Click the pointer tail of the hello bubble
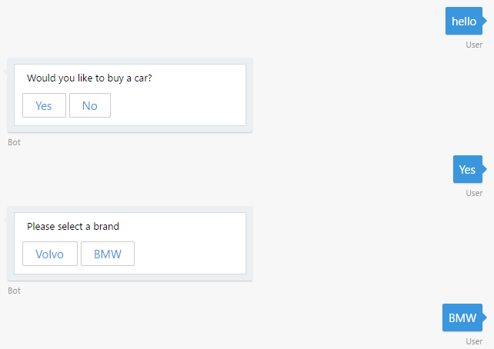Viewport: 494px width, 349px height. tap(485, 21)
